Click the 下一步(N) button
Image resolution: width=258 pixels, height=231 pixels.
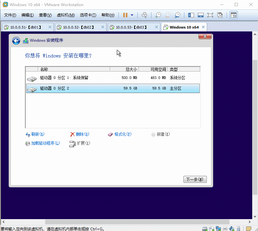(x=195, y=179)
